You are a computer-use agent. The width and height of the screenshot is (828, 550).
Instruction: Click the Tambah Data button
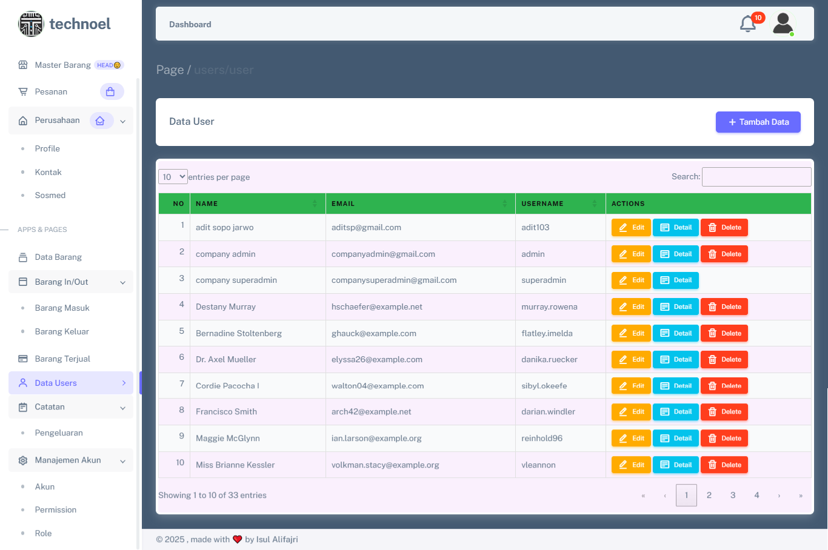pos(758,122)
